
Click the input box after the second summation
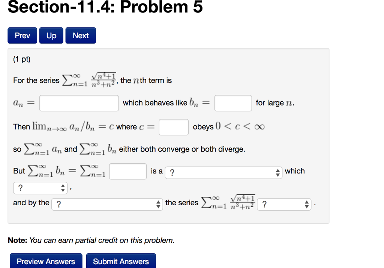127,171
